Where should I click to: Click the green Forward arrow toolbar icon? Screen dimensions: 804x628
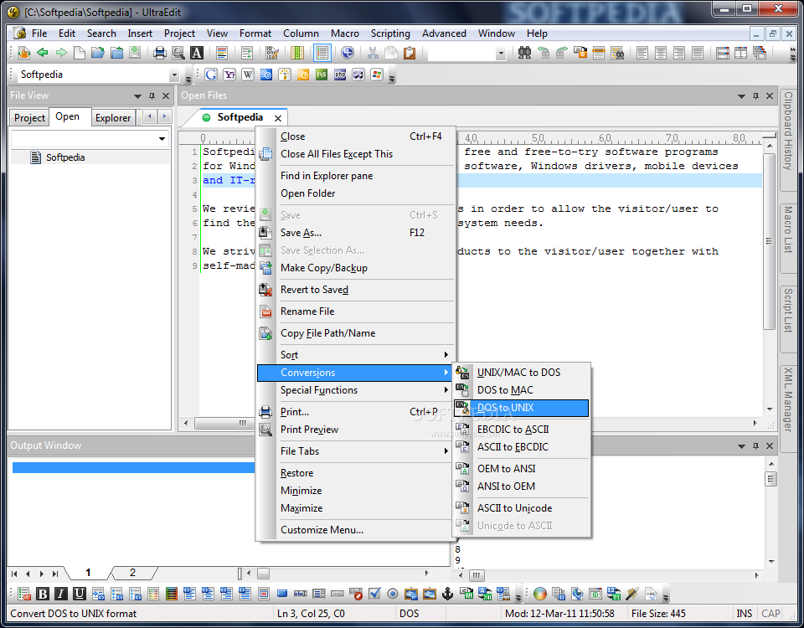[61, 52]
